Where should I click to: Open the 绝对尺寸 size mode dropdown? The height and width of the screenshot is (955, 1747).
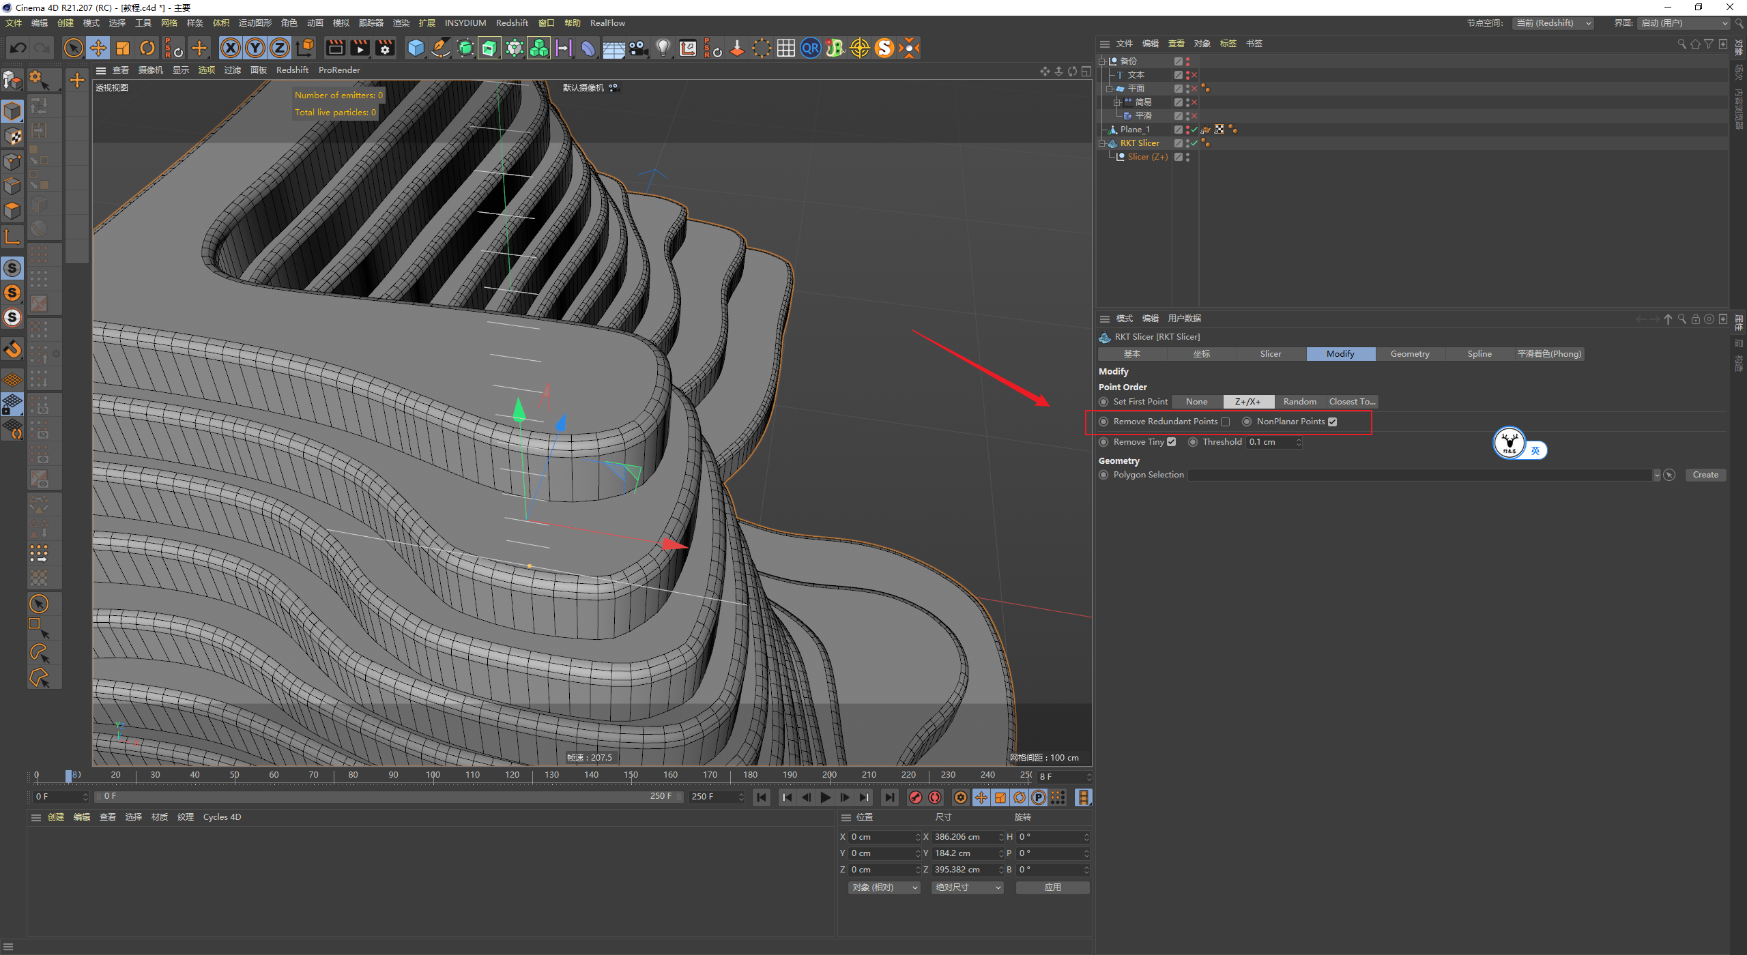click(x=967, y=887)
